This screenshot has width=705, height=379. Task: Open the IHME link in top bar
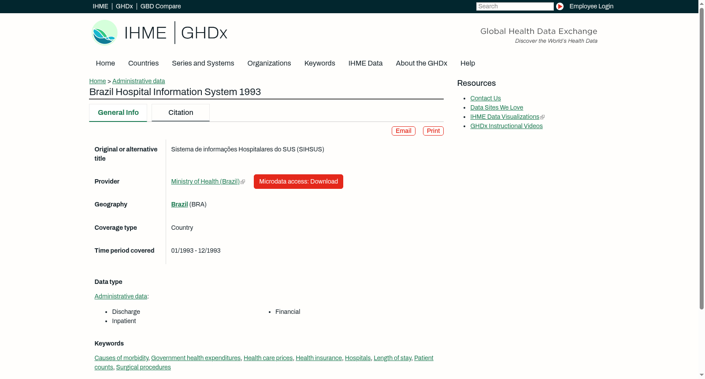coord(100,6)
